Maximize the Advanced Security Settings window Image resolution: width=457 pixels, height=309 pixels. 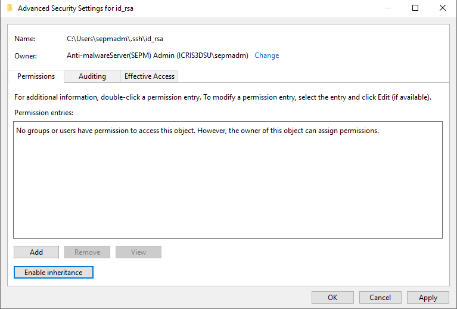(x=415, y=8)
